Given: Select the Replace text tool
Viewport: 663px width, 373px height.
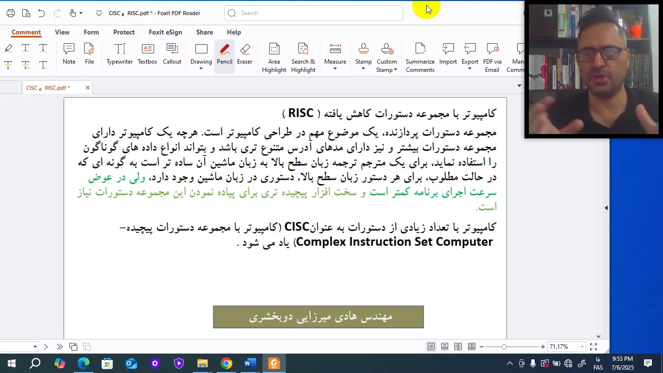Looking at the screenshot, I should coord(26,65).
